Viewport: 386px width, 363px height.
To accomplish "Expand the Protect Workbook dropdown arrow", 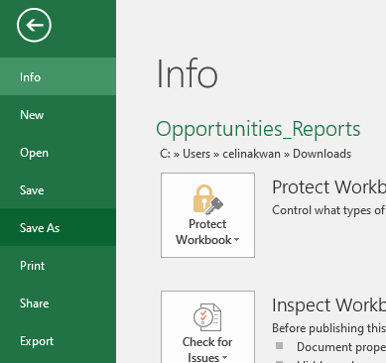I will (236, 240).
